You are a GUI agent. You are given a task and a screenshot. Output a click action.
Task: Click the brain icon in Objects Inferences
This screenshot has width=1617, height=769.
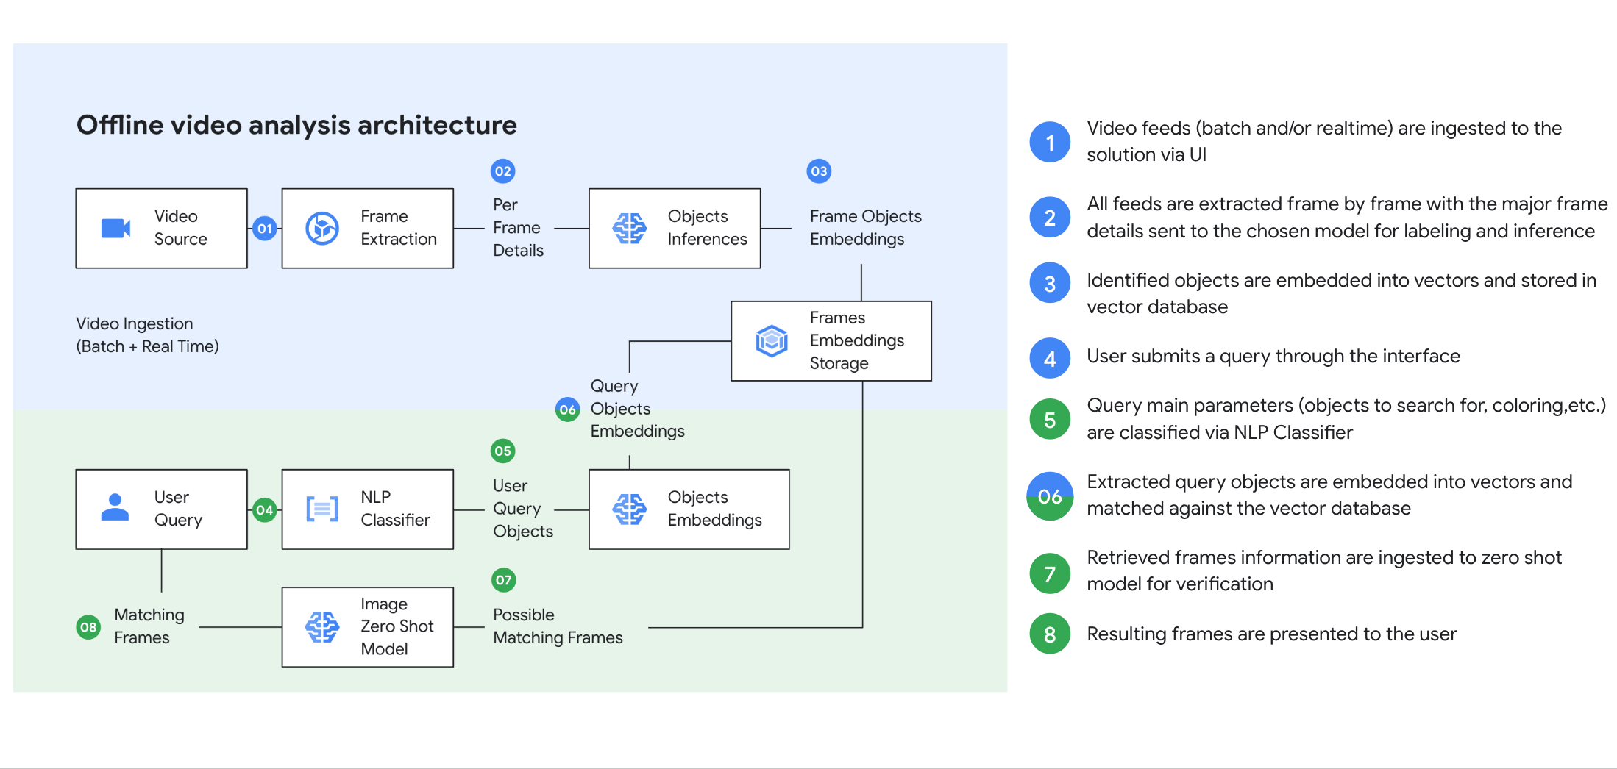click(x=630, y=229)
